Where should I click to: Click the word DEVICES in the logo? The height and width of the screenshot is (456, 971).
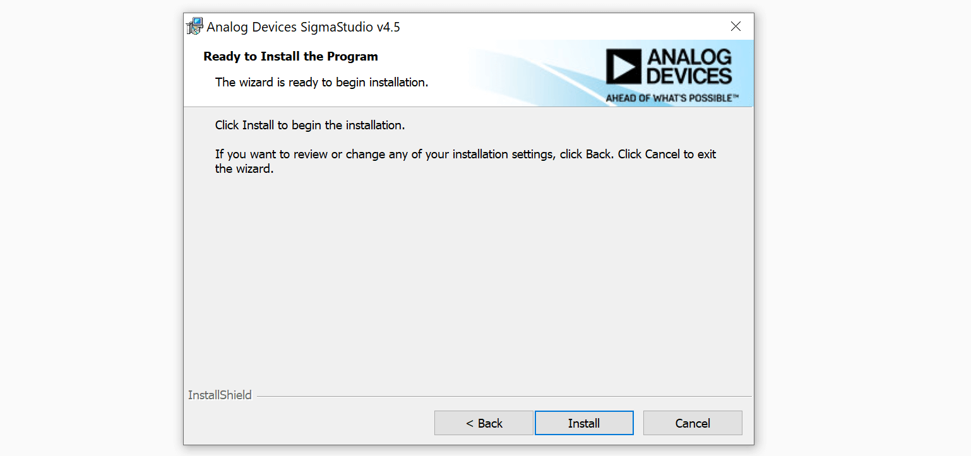(x=689, y=76)
